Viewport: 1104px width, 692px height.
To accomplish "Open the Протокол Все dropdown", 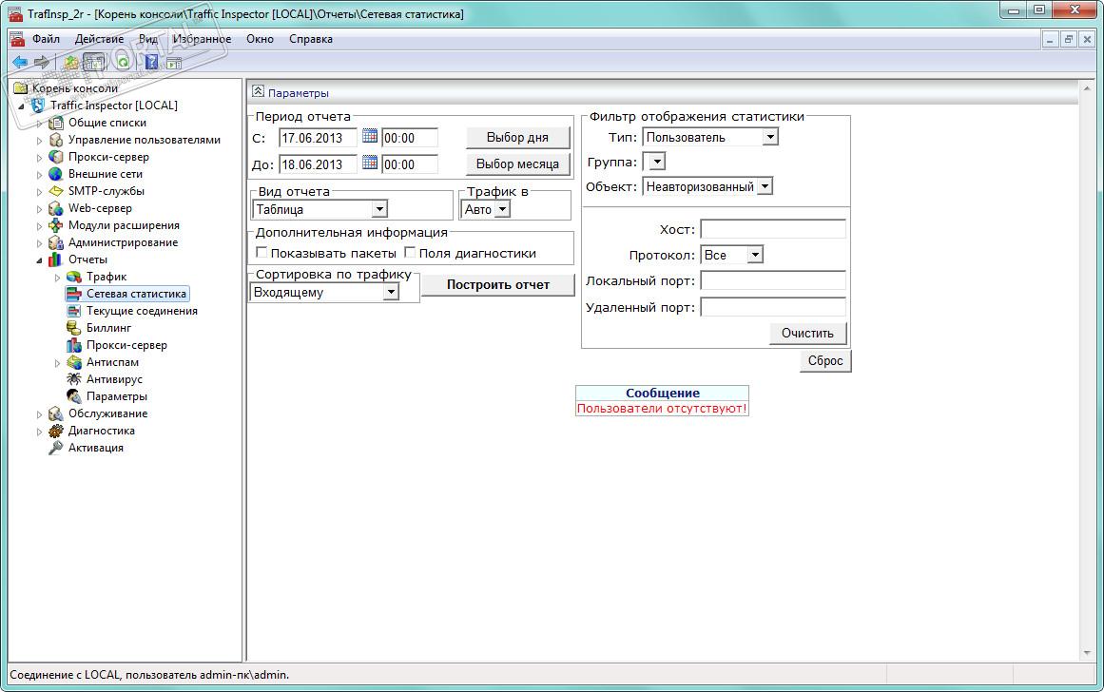I will (755, 255).
